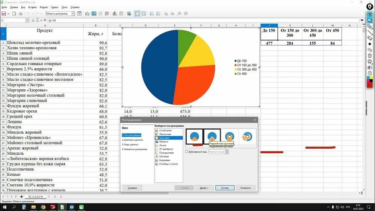Select the normal pie chart thumbnail
The height and width of the screenshot is (211, 375).
(x=195, y=137)
